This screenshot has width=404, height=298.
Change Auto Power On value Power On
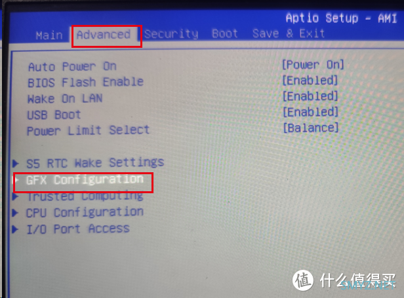click(313, 65)
